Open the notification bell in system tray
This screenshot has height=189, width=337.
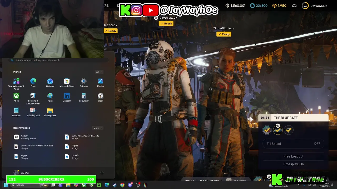(333, 185)
